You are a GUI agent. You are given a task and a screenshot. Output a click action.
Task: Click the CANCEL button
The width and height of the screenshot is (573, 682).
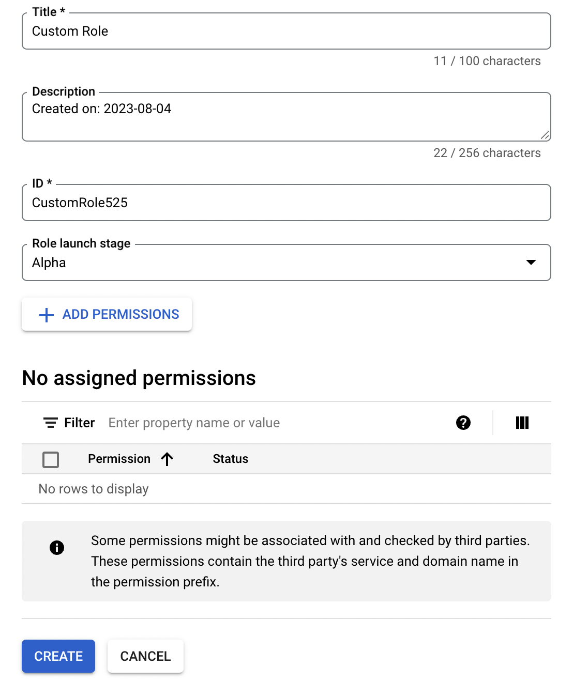point(145,656)
